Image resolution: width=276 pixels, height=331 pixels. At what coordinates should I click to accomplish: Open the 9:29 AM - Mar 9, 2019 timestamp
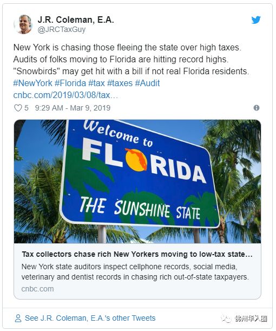tap(73, 108)
